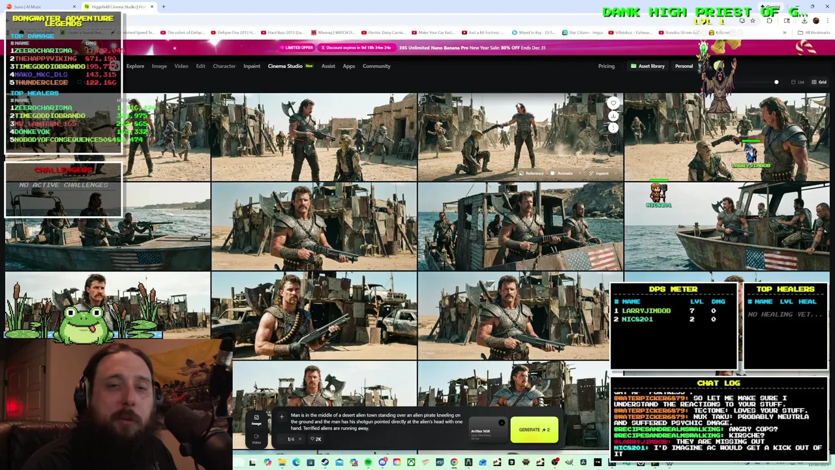The height and width of the screenshot is (470, 835).
Task: Open the Explore nav item
Action: pos(135,66)
